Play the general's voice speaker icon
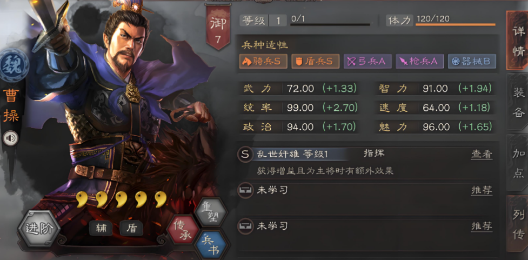This screenshot has width=528, height=260. pyautogui.click(x=10, y=138)
